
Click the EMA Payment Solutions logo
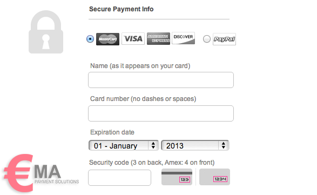point(41,173)
